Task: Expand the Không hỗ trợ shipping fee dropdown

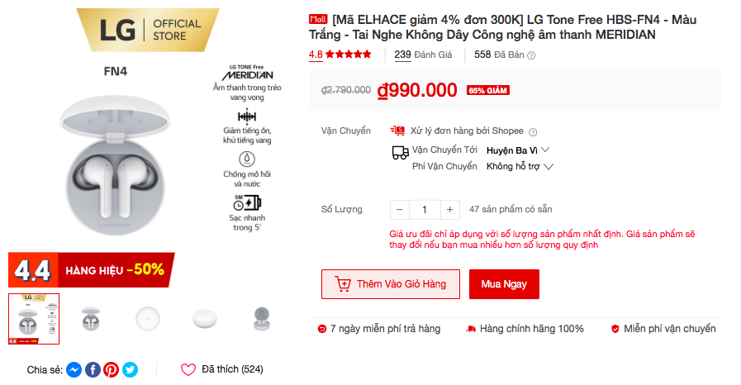Action: point(520,166)
